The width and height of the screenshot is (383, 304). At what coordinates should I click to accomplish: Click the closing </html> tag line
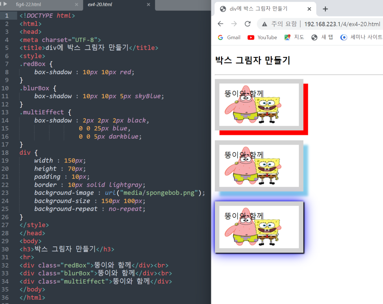[x=32, y=298]
